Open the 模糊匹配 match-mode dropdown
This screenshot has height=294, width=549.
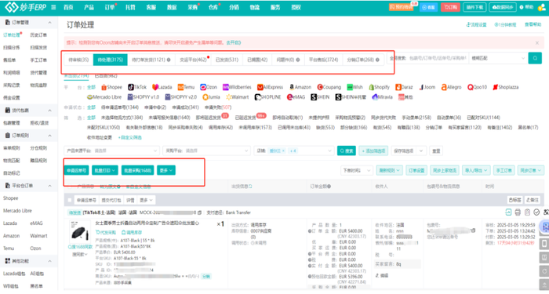click(498, 58)
